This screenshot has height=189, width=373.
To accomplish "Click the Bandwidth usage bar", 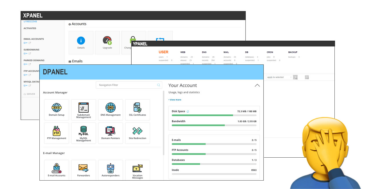I will coord(214,125).
